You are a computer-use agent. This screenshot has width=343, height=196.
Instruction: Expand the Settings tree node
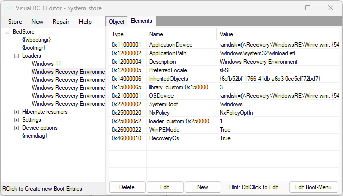coord(17,120)
